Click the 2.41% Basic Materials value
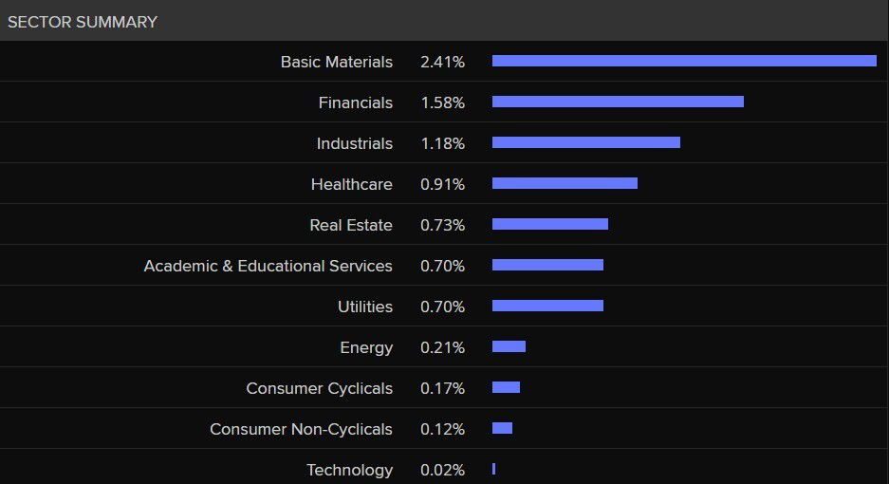The height and width of the screenshot is (484, 889). [442, 62]
